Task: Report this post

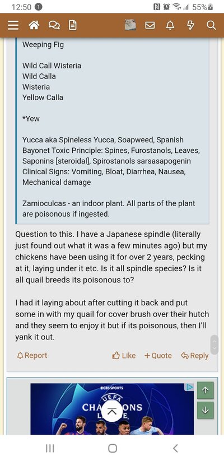Action: [32, 356]
